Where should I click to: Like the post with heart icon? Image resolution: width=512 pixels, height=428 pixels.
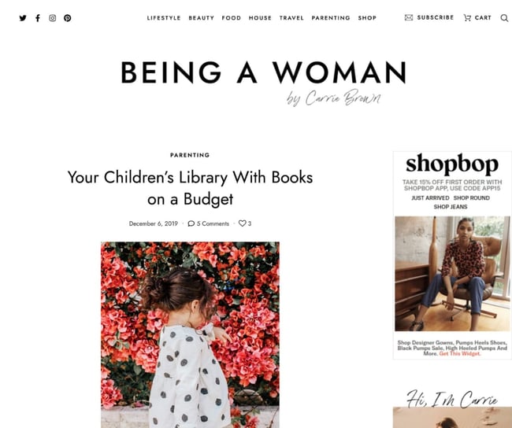pos(243,223)
